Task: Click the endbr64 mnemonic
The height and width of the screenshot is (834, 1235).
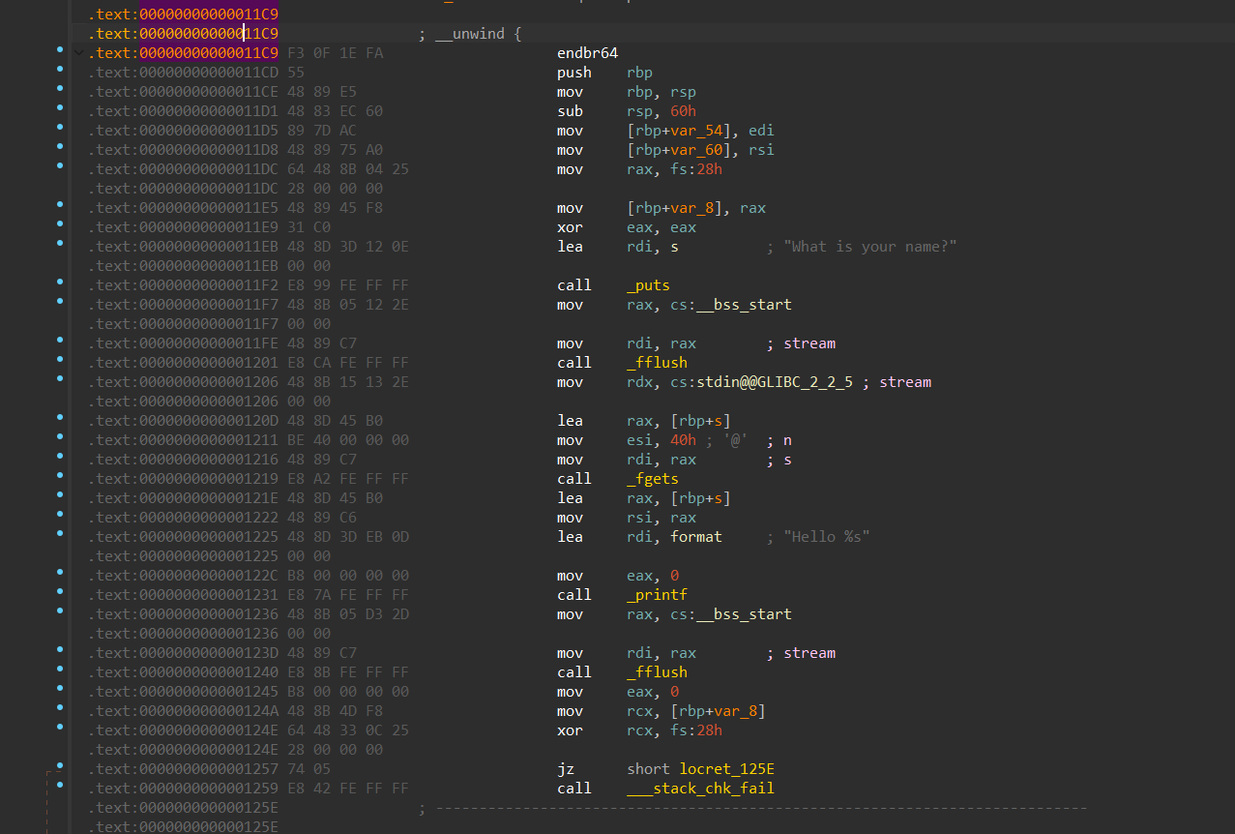Action: (587, 53)
